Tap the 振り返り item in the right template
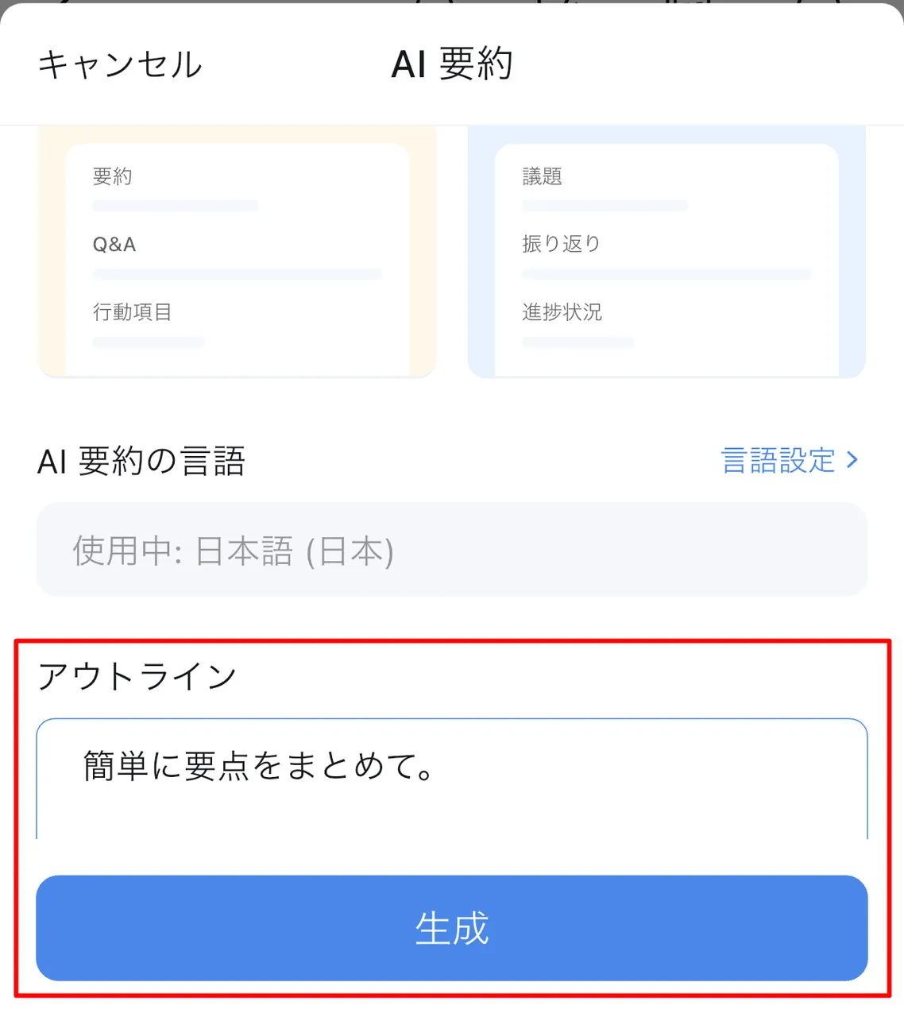The image size is (904, 1017). tap(560, 244)
